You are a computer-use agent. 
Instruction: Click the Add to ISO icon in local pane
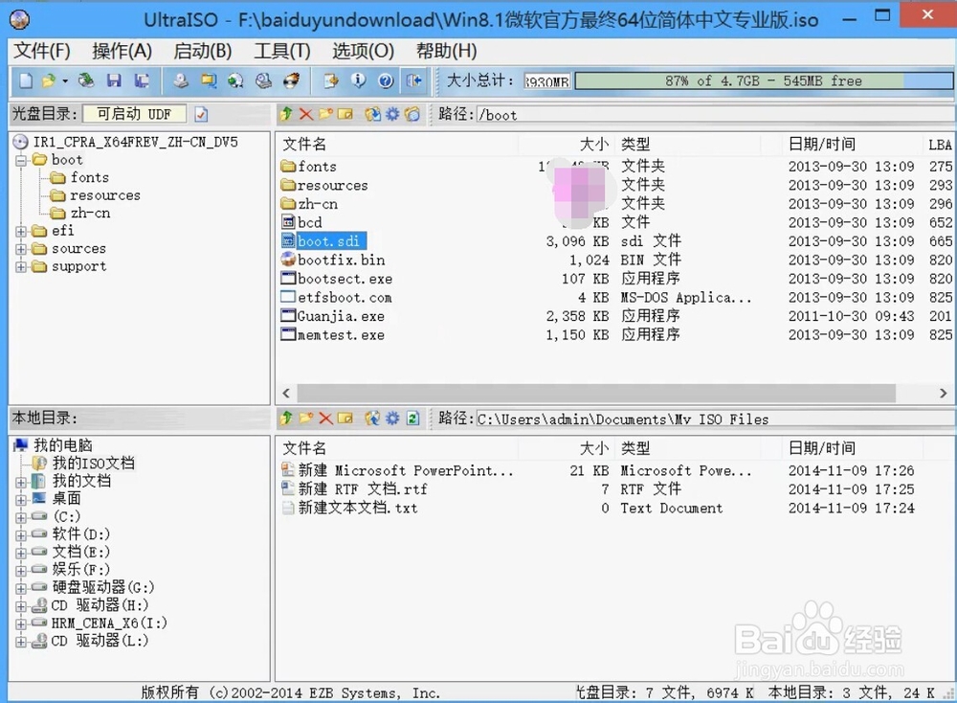tap(373, 418)
